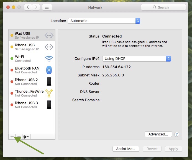This screenshot has height=160, width=192.
Task: Click the green status dot for Wi-Fi
Action: tap(12, 58)
